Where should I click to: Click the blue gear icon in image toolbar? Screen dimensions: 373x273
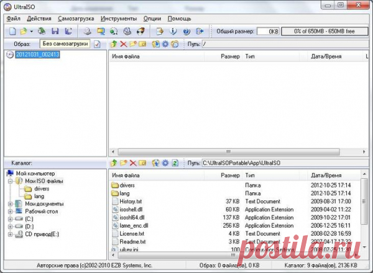point(165,44)
